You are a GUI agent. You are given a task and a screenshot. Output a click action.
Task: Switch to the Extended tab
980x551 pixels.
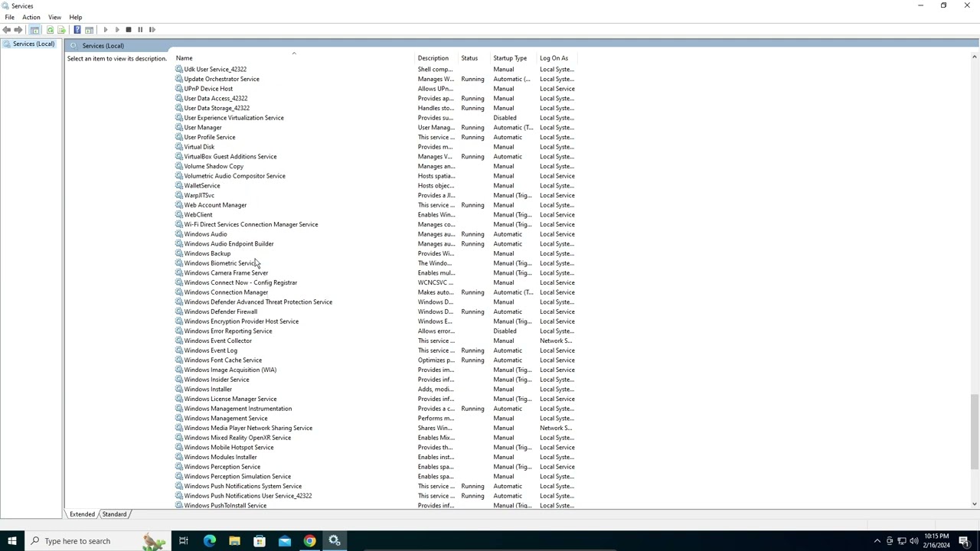[x=82, y=514]
